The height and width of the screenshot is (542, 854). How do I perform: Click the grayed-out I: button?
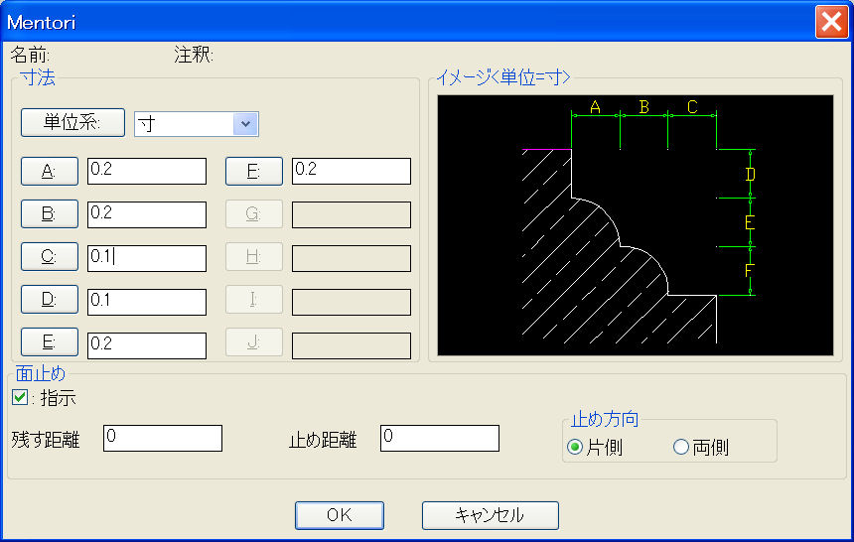[x=254, y=299]
